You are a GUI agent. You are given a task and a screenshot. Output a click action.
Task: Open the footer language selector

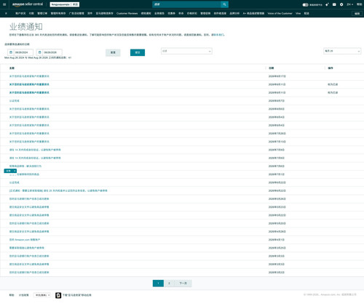[42, 295]
